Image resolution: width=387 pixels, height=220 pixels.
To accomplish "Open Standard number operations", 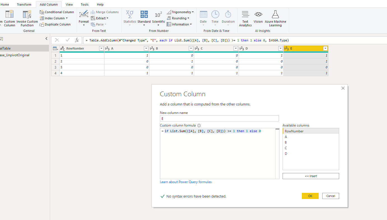I will pyautogui.click(x=144, y=18).
